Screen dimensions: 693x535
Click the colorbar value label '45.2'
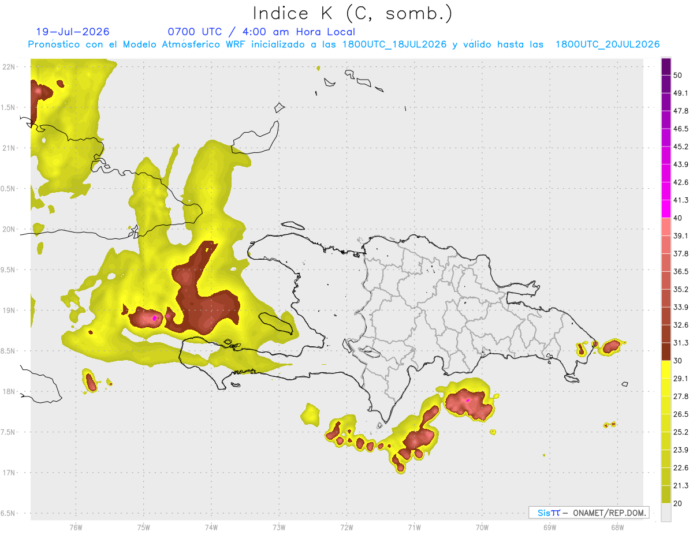681,147
